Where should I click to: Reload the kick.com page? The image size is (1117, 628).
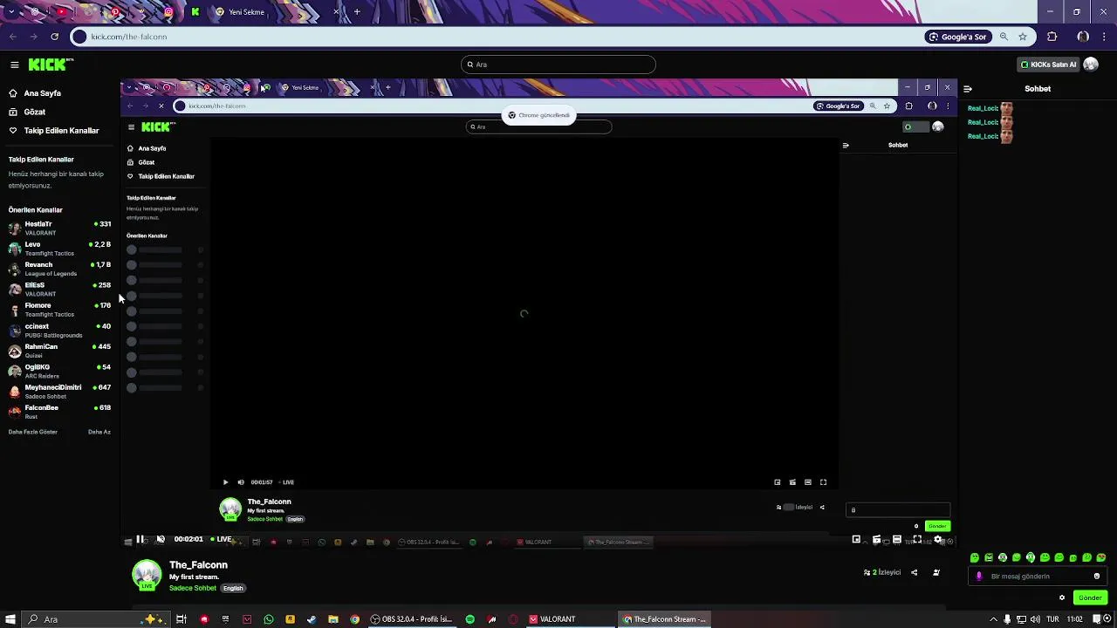(54, 37)
